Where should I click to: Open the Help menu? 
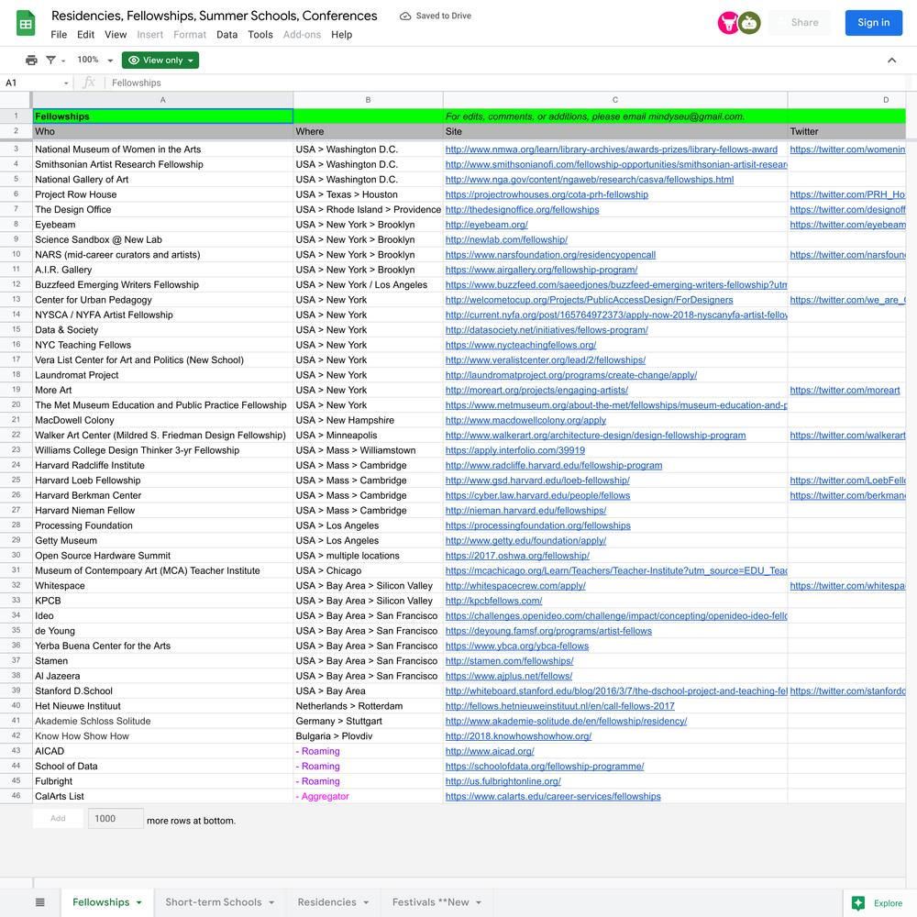[341, 35]
